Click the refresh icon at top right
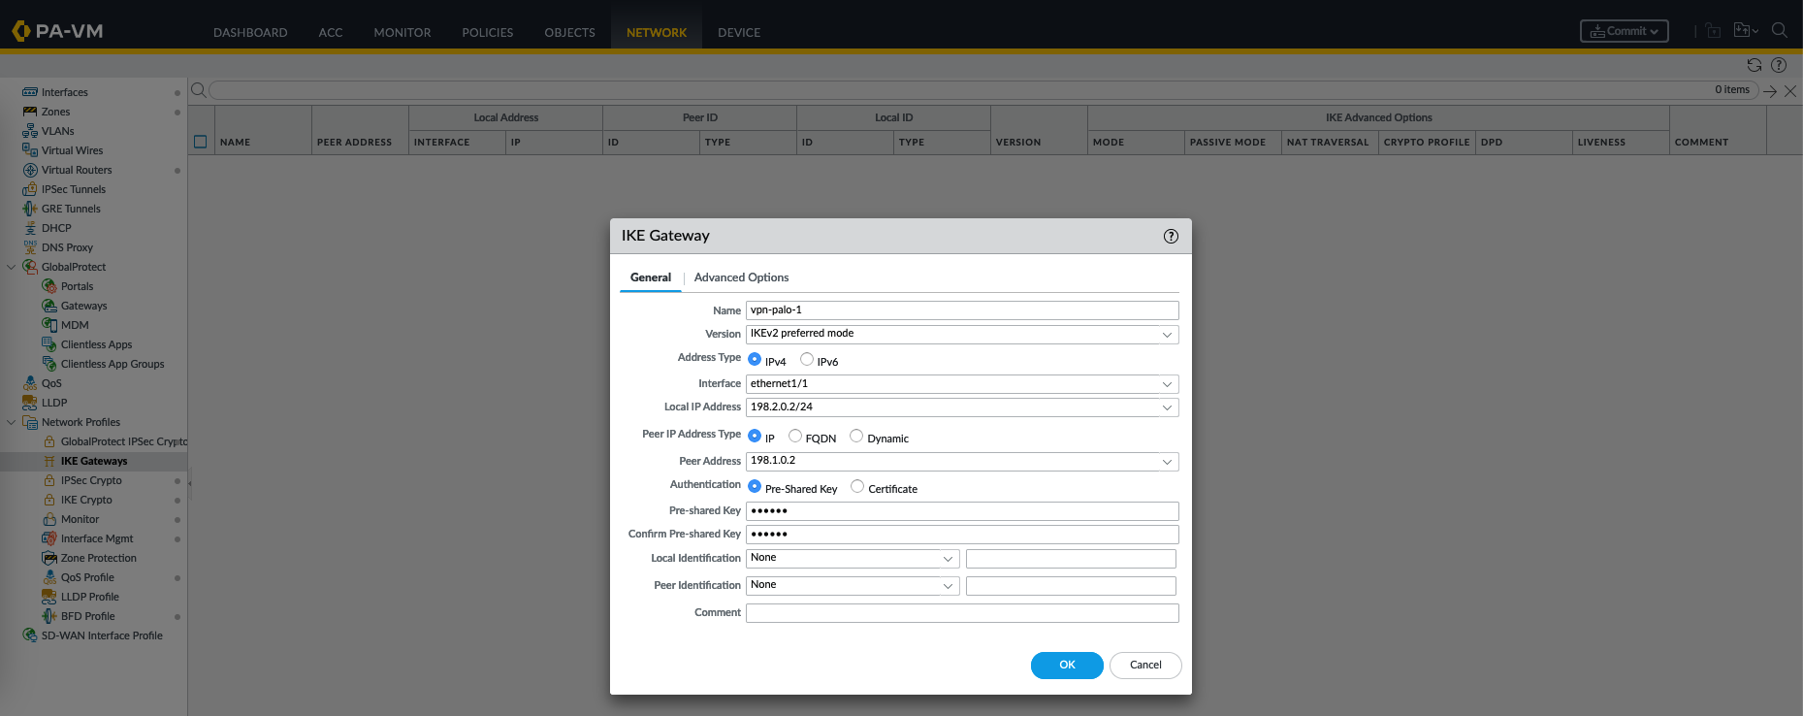The image size is (1803, 716). pyautogui.click(x=1754, y=65)
